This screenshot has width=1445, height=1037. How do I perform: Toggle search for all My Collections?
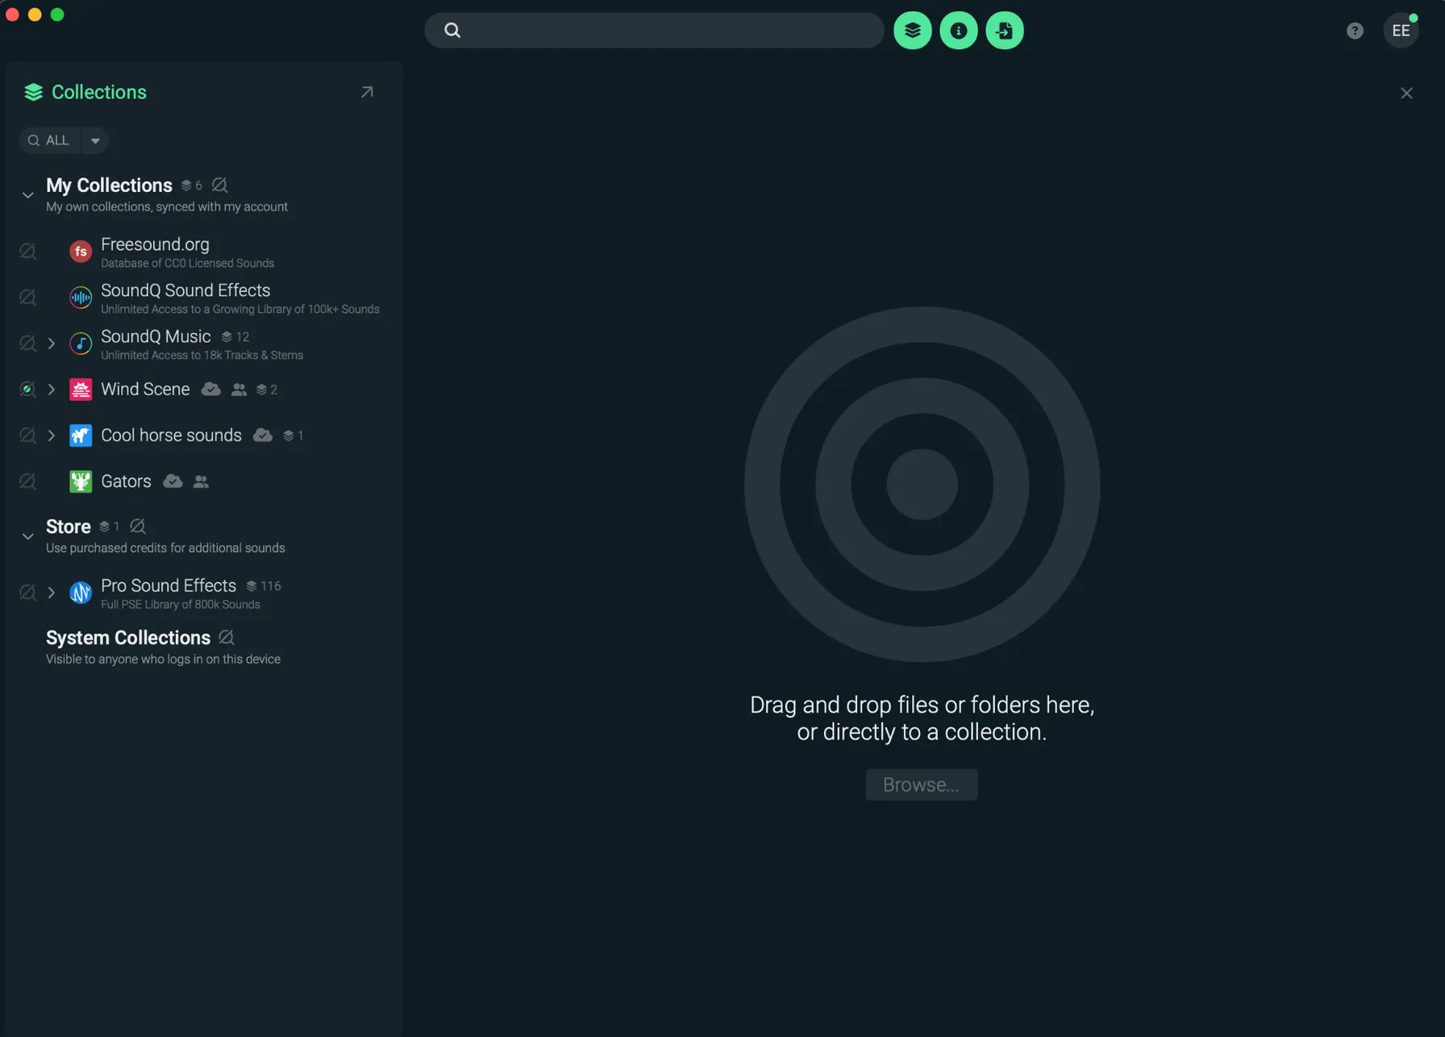pos(219,185)
